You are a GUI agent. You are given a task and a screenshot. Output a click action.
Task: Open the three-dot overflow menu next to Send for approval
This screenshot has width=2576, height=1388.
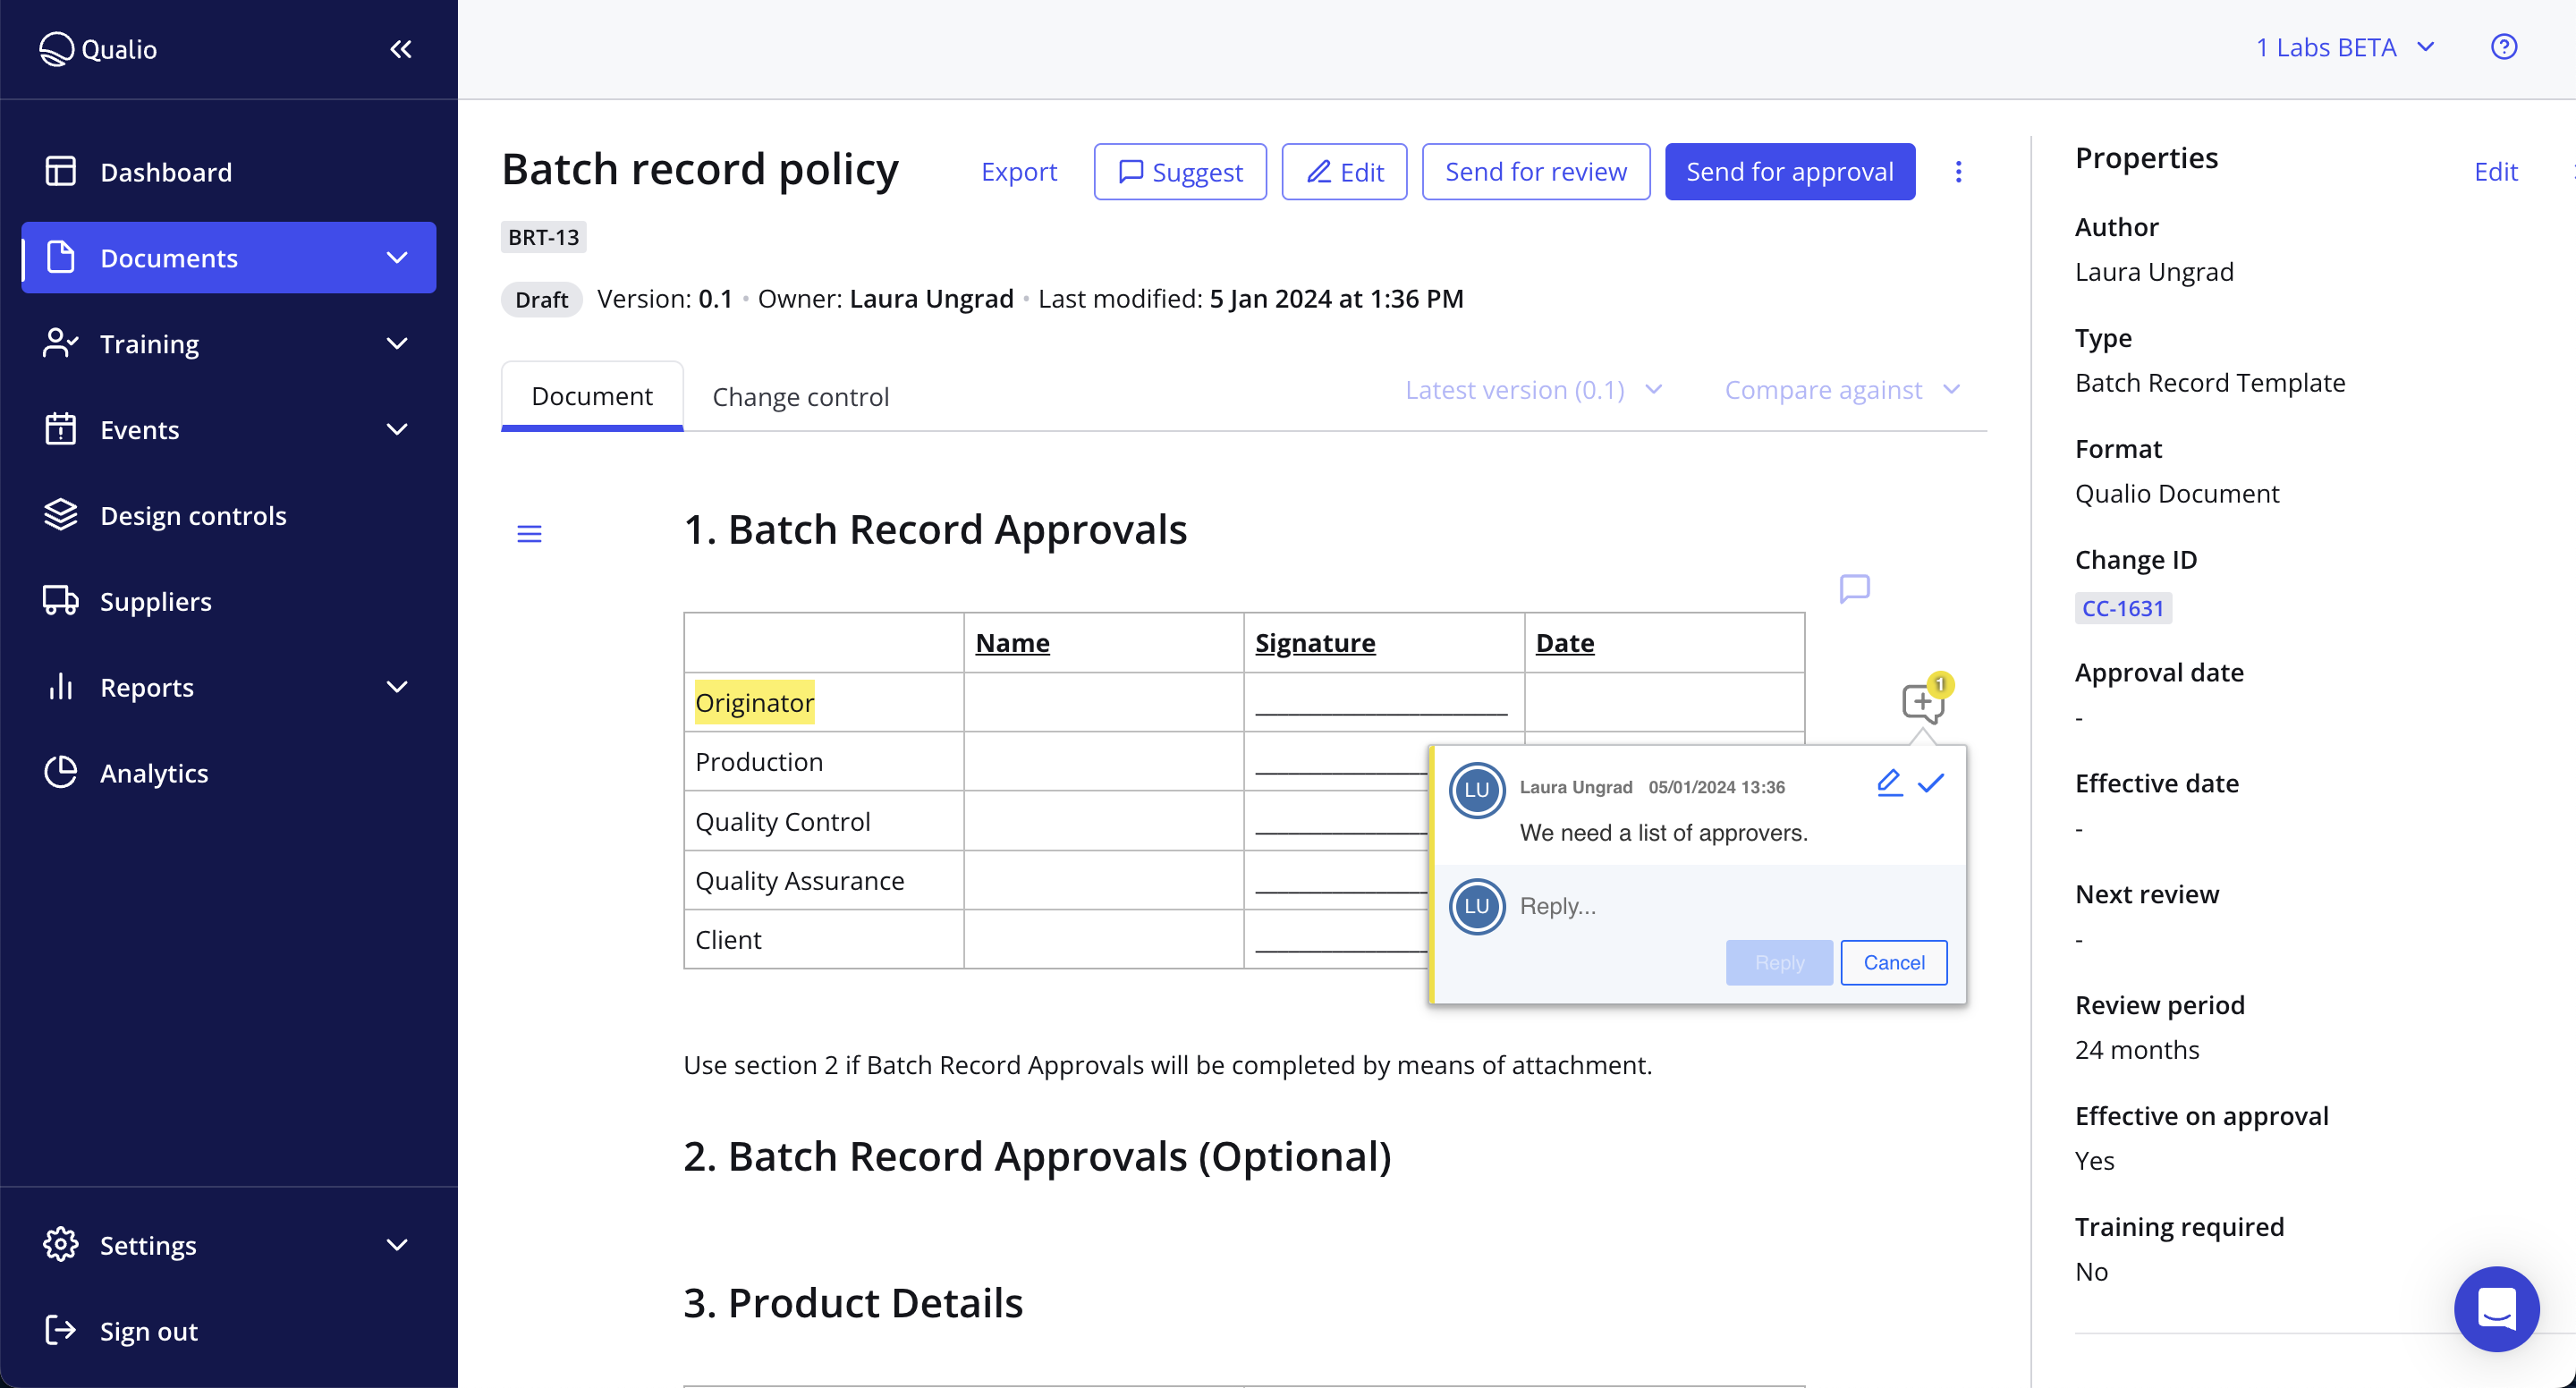coord(1958,171)
